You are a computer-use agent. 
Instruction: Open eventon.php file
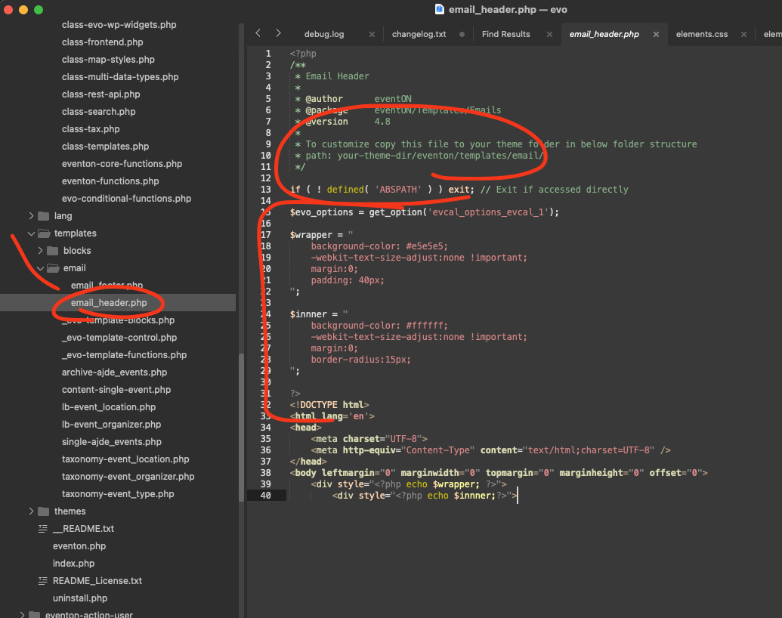pos(79,546)
